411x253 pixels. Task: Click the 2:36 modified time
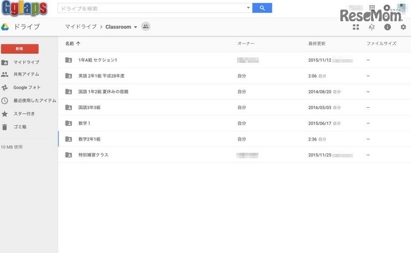pyautogui.click(x=313, y=139)
